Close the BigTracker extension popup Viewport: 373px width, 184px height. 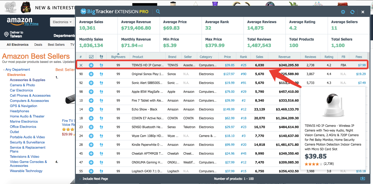363,12
